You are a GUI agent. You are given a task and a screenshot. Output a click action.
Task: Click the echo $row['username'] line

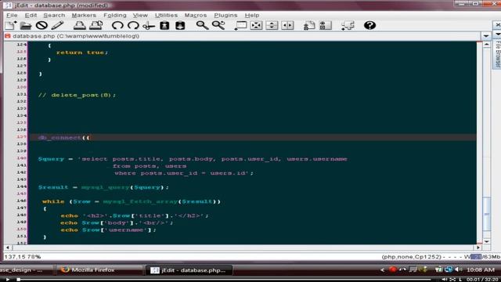click(109, 230)
